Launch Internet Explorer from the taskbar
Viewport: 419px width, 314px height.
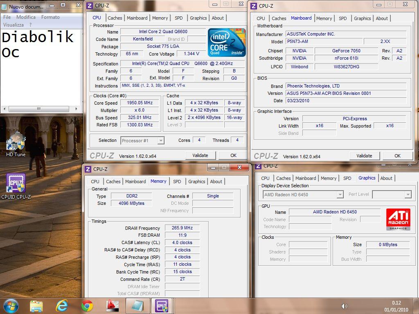(61, 306)
